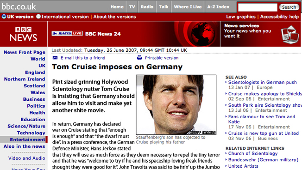302x170 pixels.
Task: Click the envelope icon for E-mail this to a friend
Action: coord(55,58)
